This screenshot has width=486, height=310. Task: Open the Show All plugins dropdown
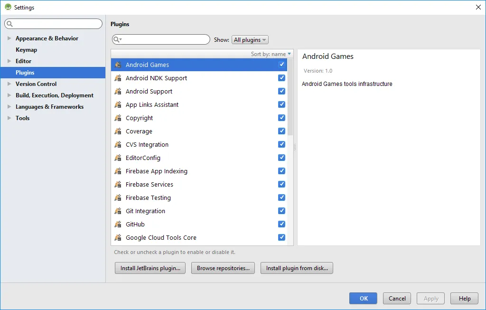pyautogui.click(x=250, y=40)
